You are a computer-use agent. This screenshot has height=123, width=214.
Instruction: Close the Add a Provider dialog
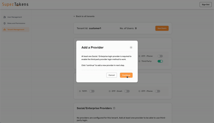(131, 47)
